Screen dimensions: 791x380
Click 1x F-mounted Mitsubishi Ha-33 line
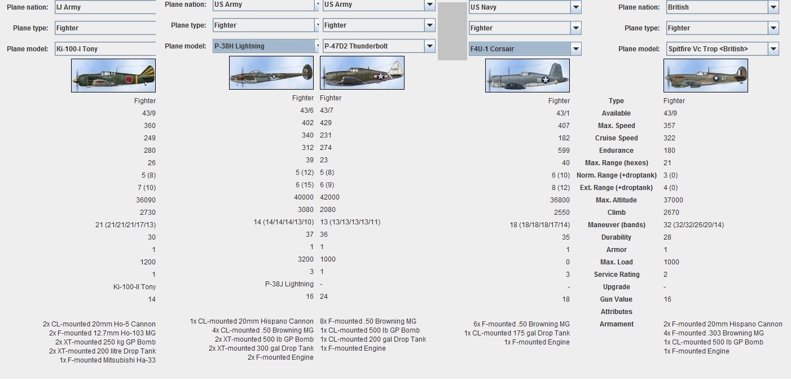(108, 360)
